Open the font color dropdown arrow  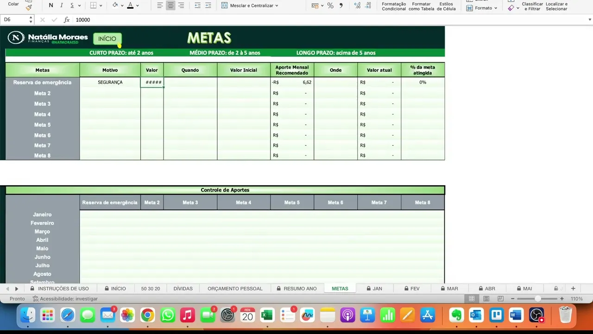pyautogui.click(x=138, y=6)
